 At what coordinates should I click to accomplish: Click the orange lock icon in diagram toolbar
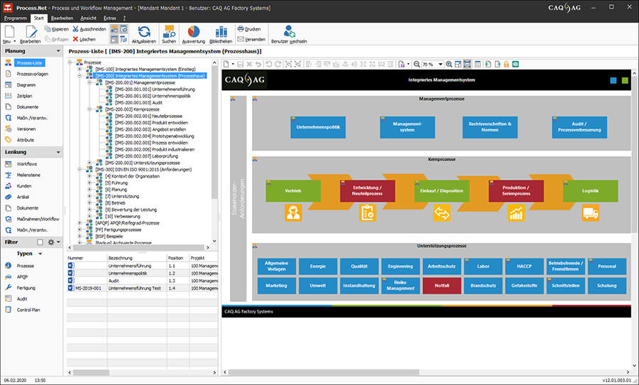(x=506, y=64)
